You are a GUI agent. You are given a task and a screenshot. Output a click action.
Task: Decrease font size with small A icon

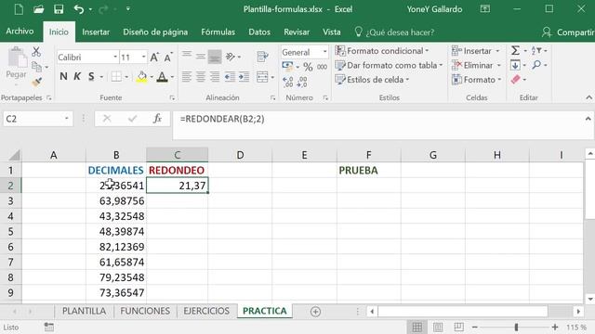[x=168, y=58]
